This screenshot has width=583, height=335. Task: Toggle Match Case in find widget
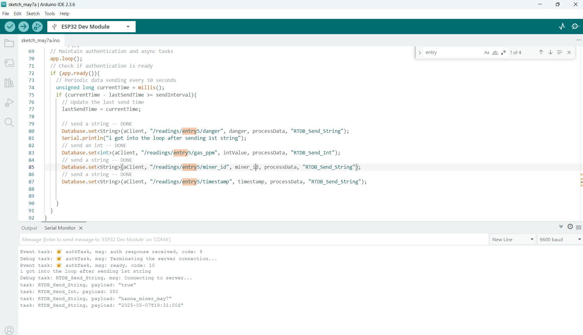(x=487, y=53)
